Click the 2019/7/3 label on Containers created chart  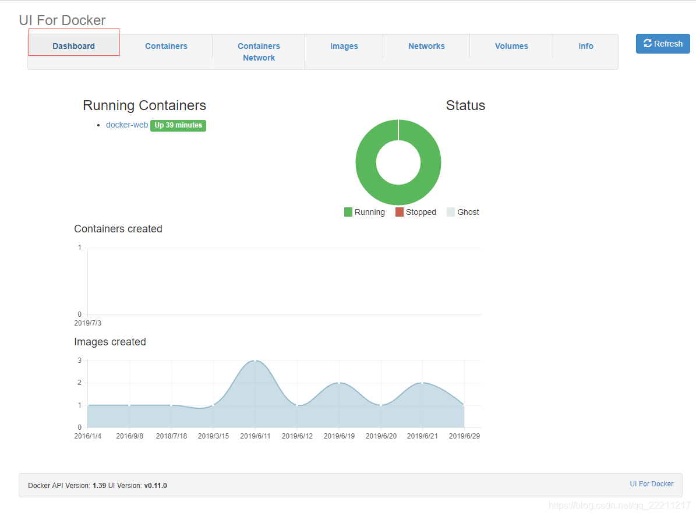pos(88,323)
